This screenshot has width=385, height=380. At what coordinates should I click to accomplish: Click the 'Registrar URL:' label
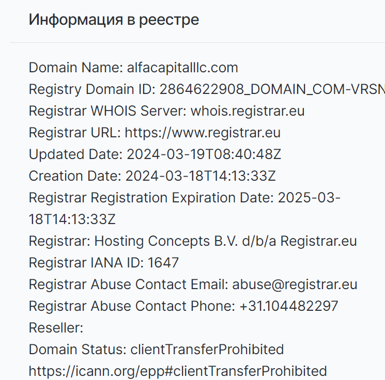[x=74, y=133]
